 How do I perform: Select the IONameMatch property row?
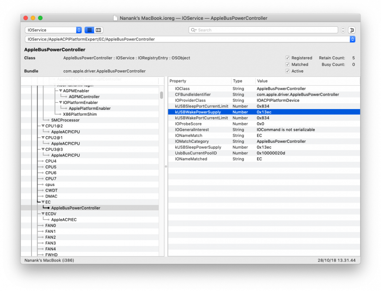coord(264,135)
